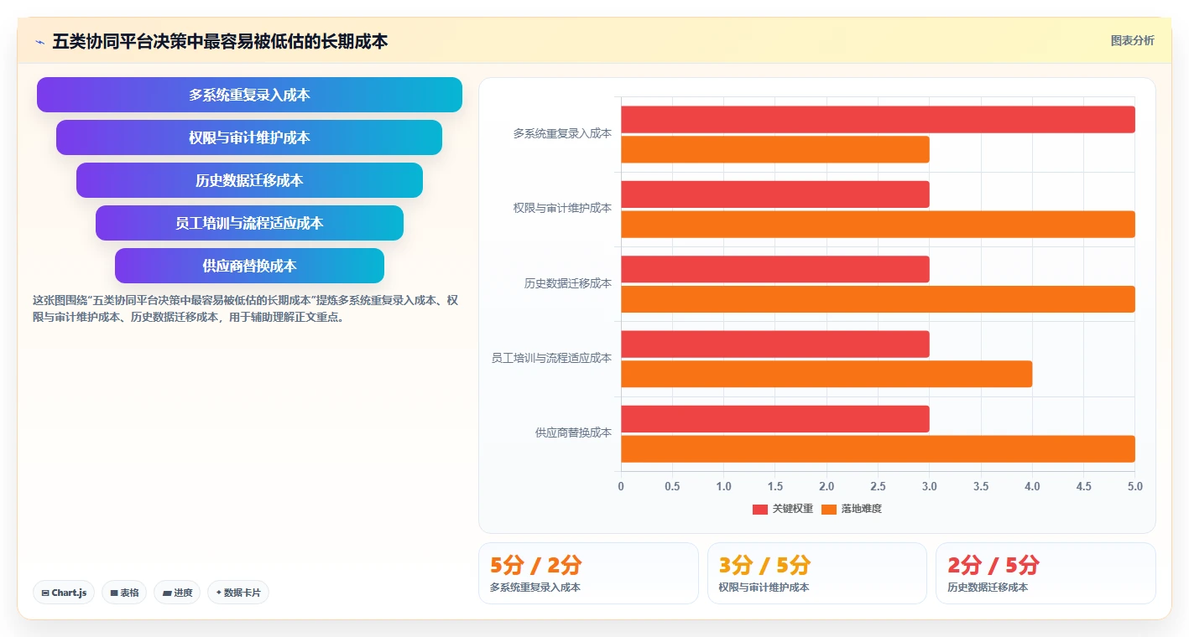The height and width of the screenshot is (637, 1189).
Task: Click the x-axis value 4.0
Action: 1032,486
